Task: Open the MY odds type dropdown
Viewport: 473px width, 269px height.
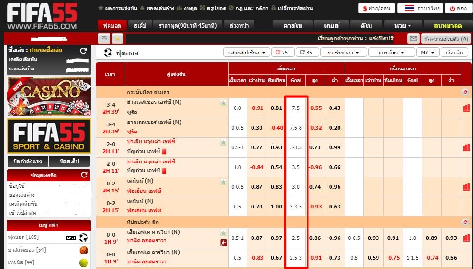Action: pyautogui.click(x=427, y=53)
